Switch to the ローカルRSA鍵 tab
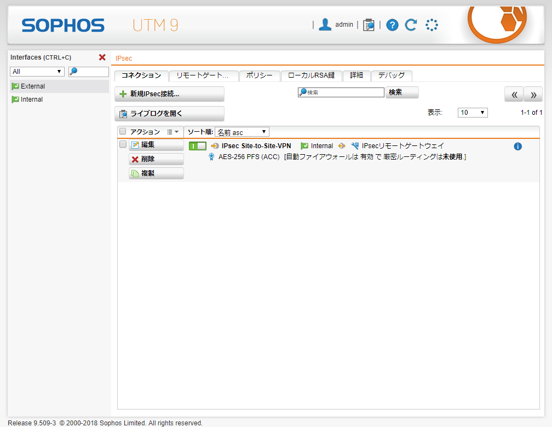 (x=311, y=75)
